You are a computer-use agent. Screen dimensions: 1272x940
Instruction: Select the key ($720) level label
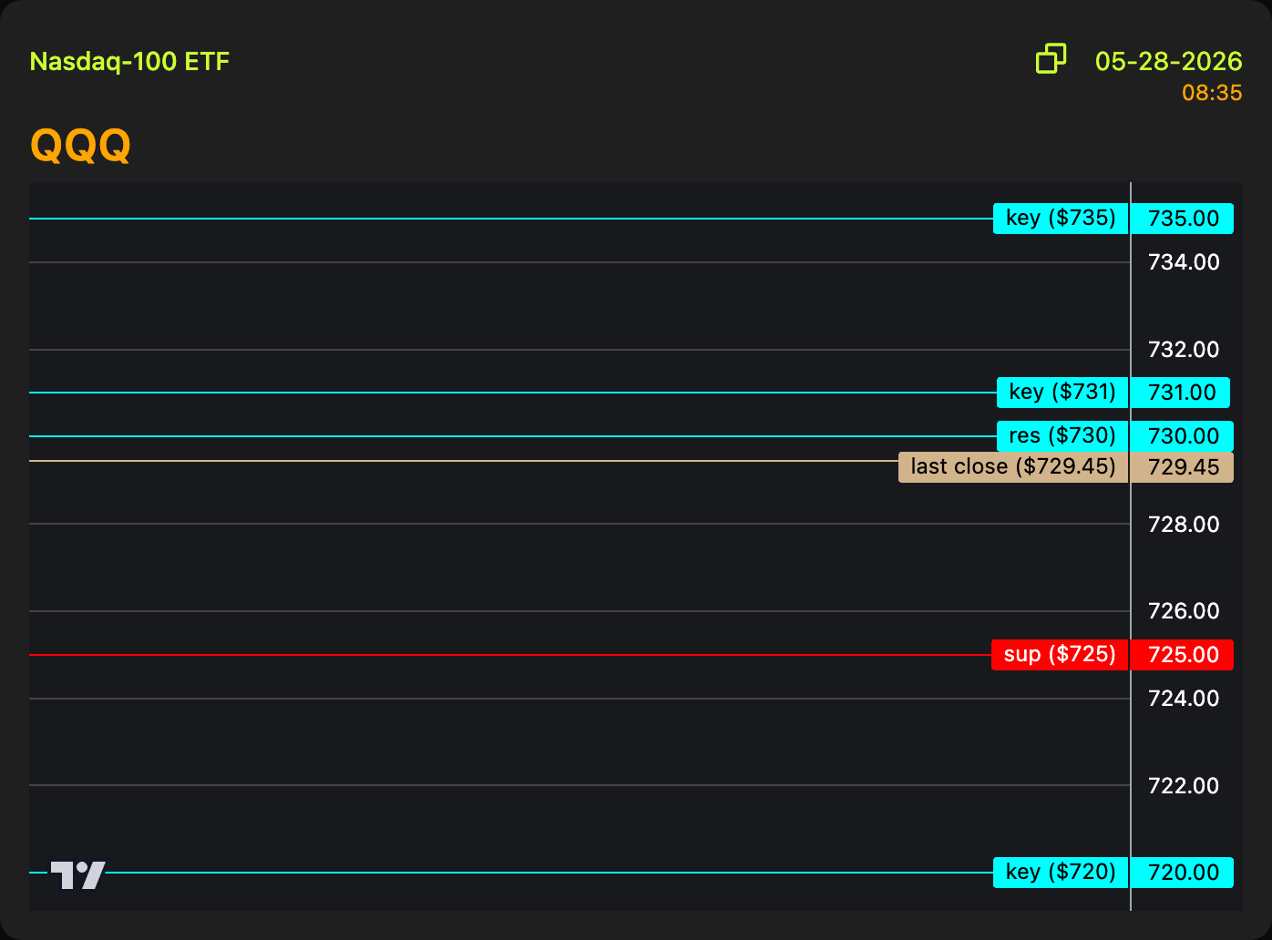click(1061, 873)
